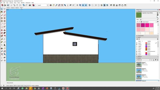Click the Zoom Window tool in top toolbar
The image size is (160, 90).
pos(59,5)
